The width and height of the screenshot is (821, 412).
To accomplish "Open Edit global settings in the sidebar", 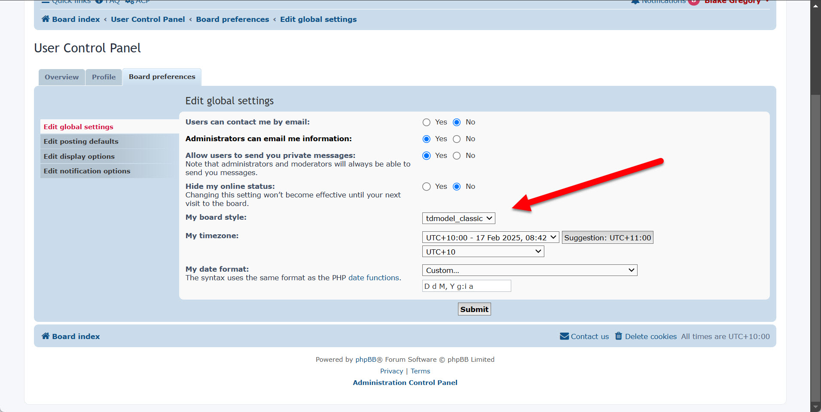I will (110, 127).
